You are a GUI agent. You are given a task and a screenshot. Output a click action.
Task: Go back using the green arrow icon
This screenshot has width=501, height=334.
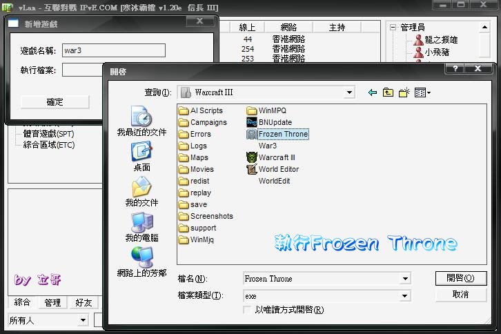pos(372,92)
